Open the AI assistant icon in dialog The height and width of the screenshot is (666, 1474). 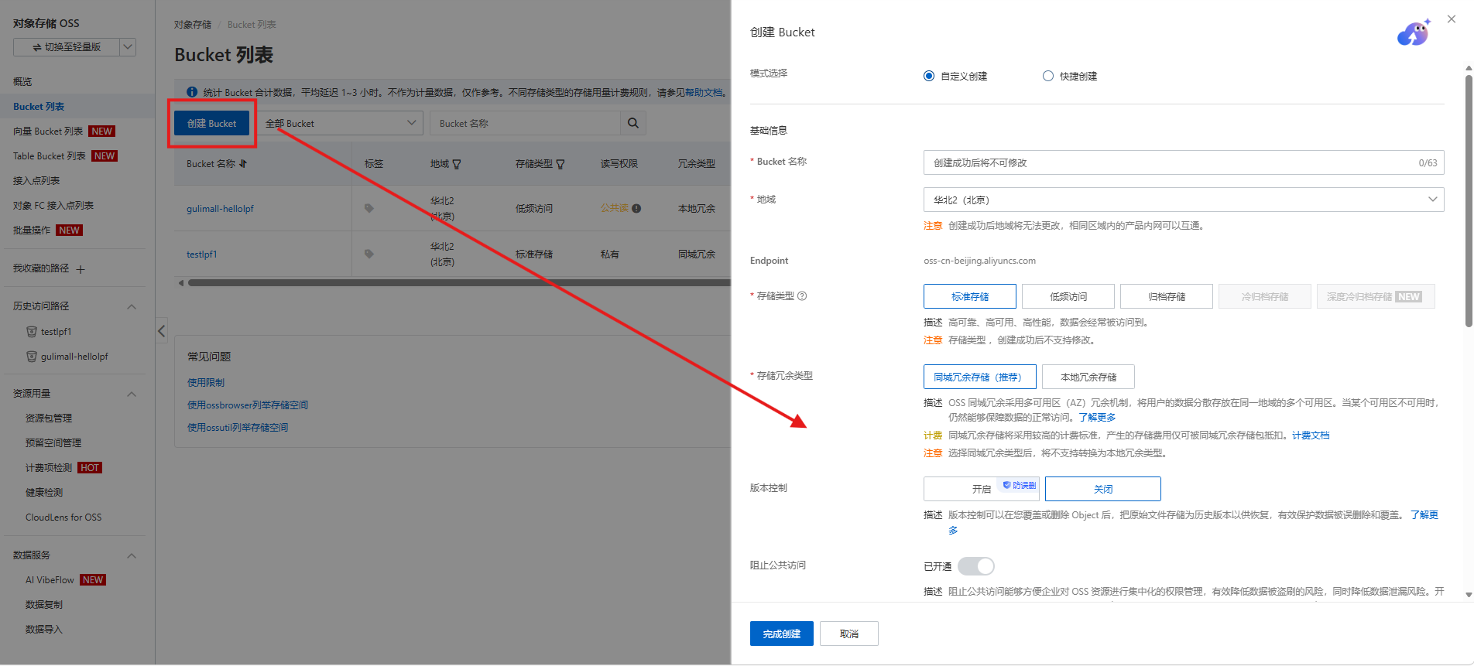tap(1414, 33)
